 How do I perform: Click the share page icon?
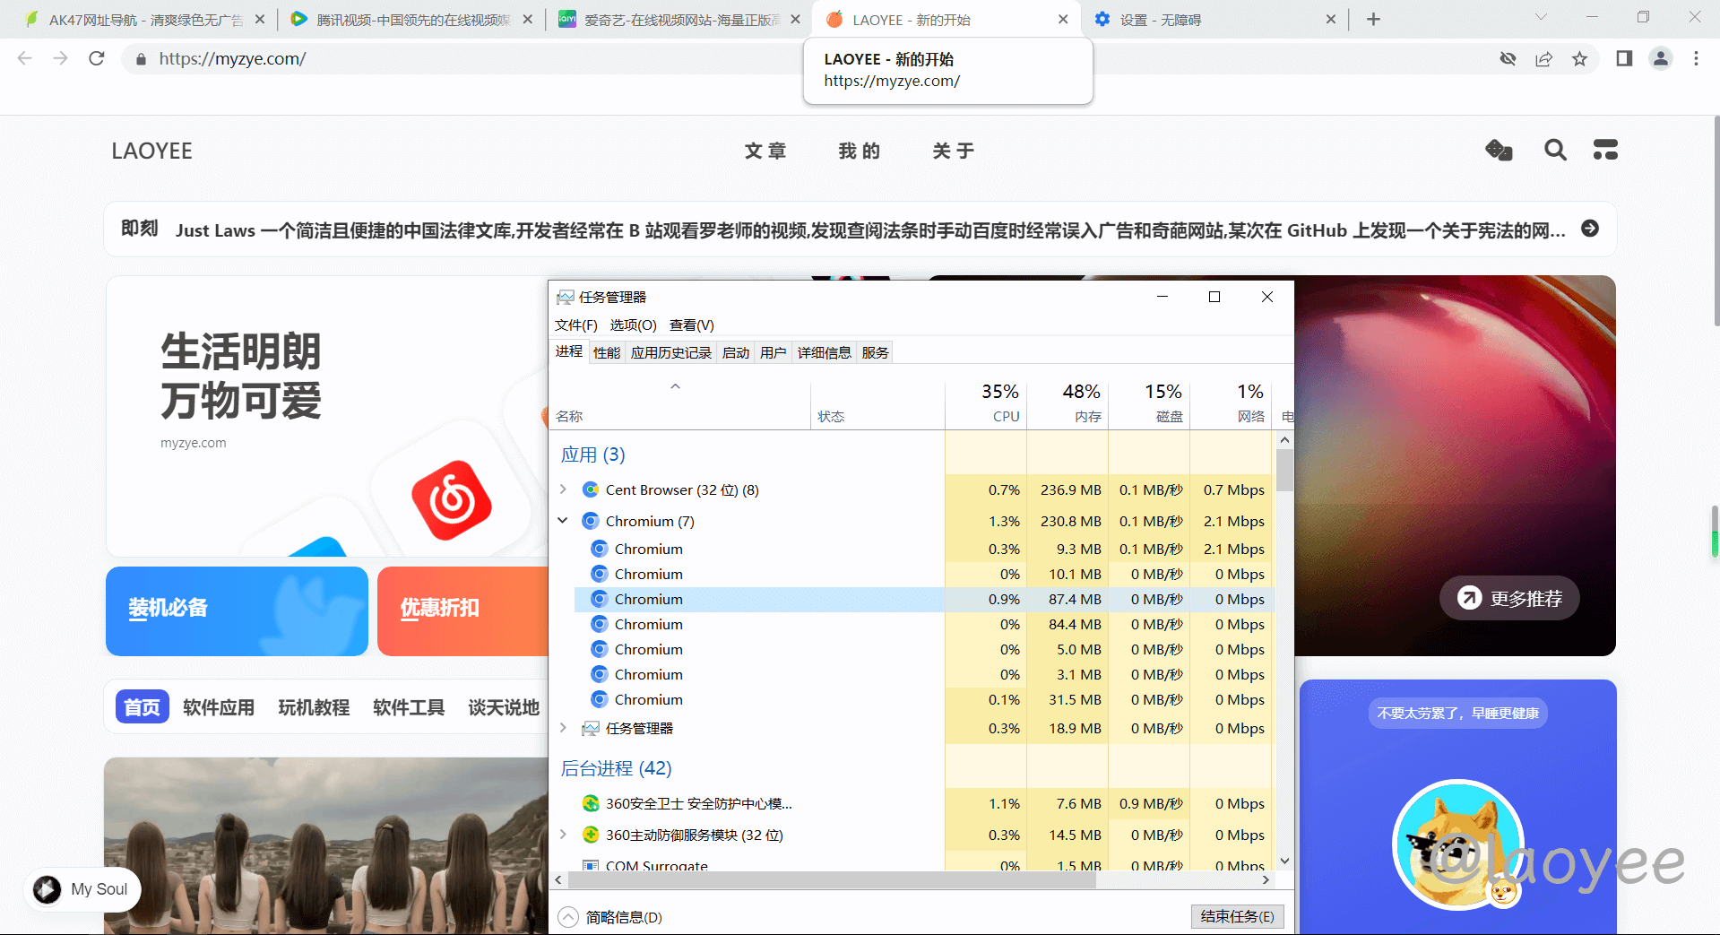pos(1543,59)
